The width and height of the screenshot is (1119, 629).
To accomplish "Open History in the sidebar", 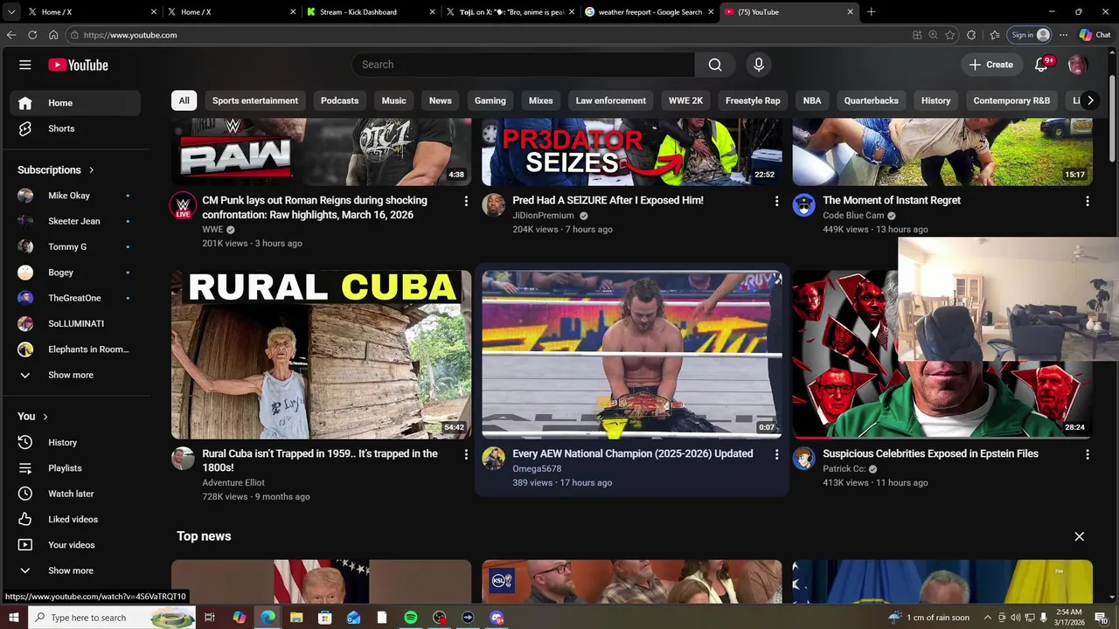I will (75, 442).
